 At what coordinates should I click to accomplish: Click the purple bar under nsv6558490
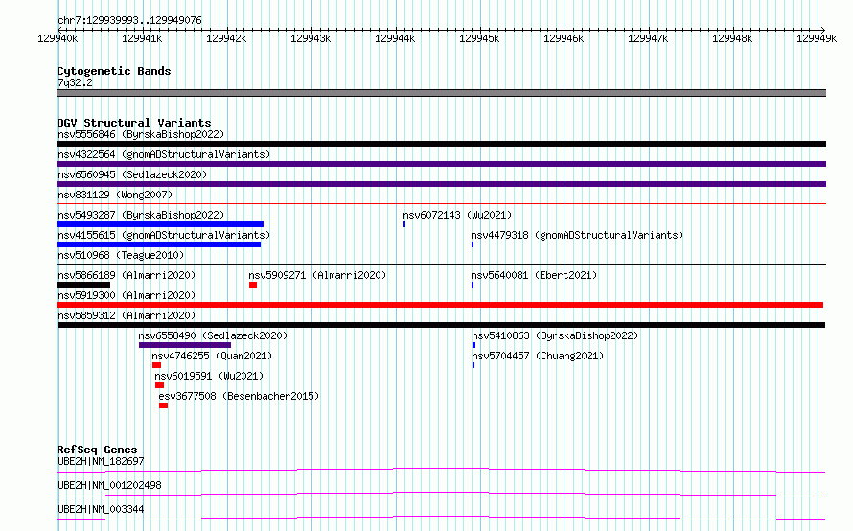[185, 345]
